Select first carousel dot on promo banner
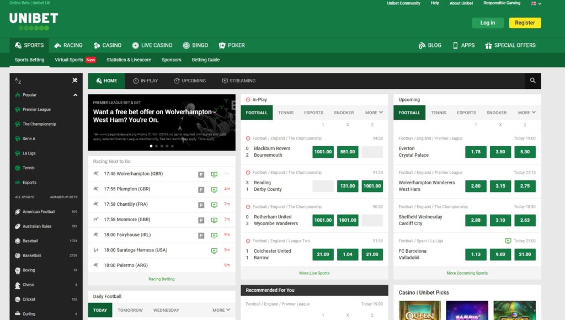 pyautogui.click(x=151, y=146)
